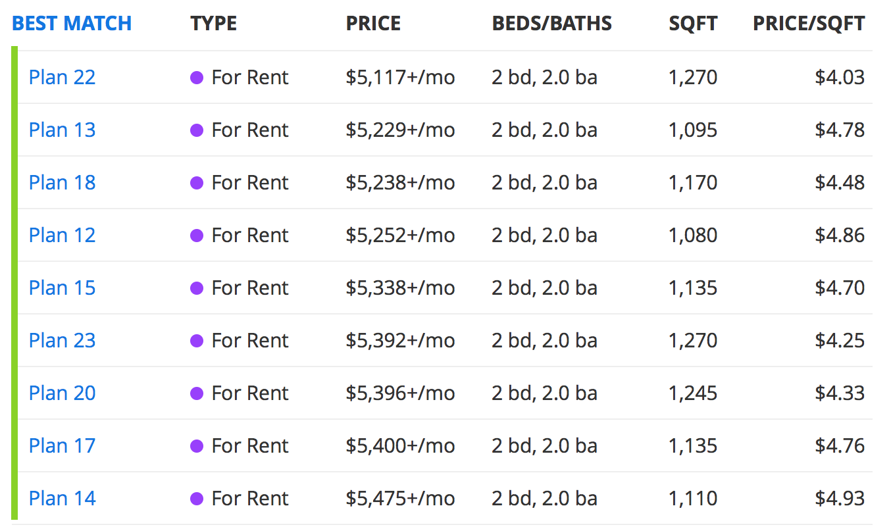This screenshot has width=891, height=529.
Task: Select the Plan 14 link
Action: point(62,499)
